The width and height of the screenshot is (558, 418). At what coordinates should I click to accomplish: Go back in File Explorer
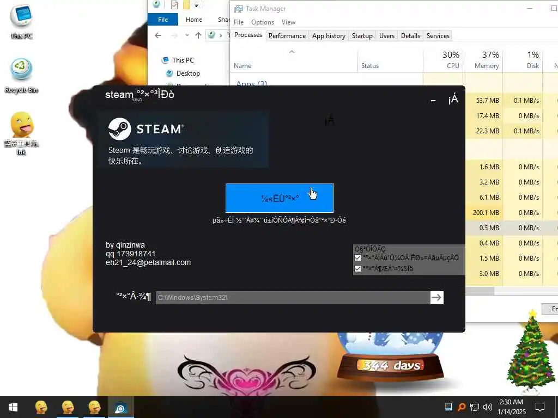tap(158, 35)
